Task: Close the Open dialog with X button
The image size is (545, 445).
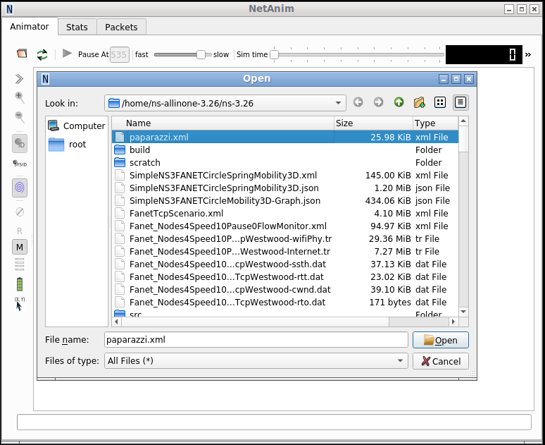Action: 468,79
